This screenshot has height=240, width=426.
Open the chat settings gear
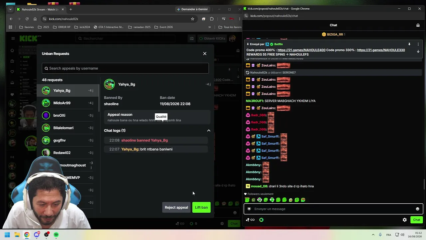(405, 220)
